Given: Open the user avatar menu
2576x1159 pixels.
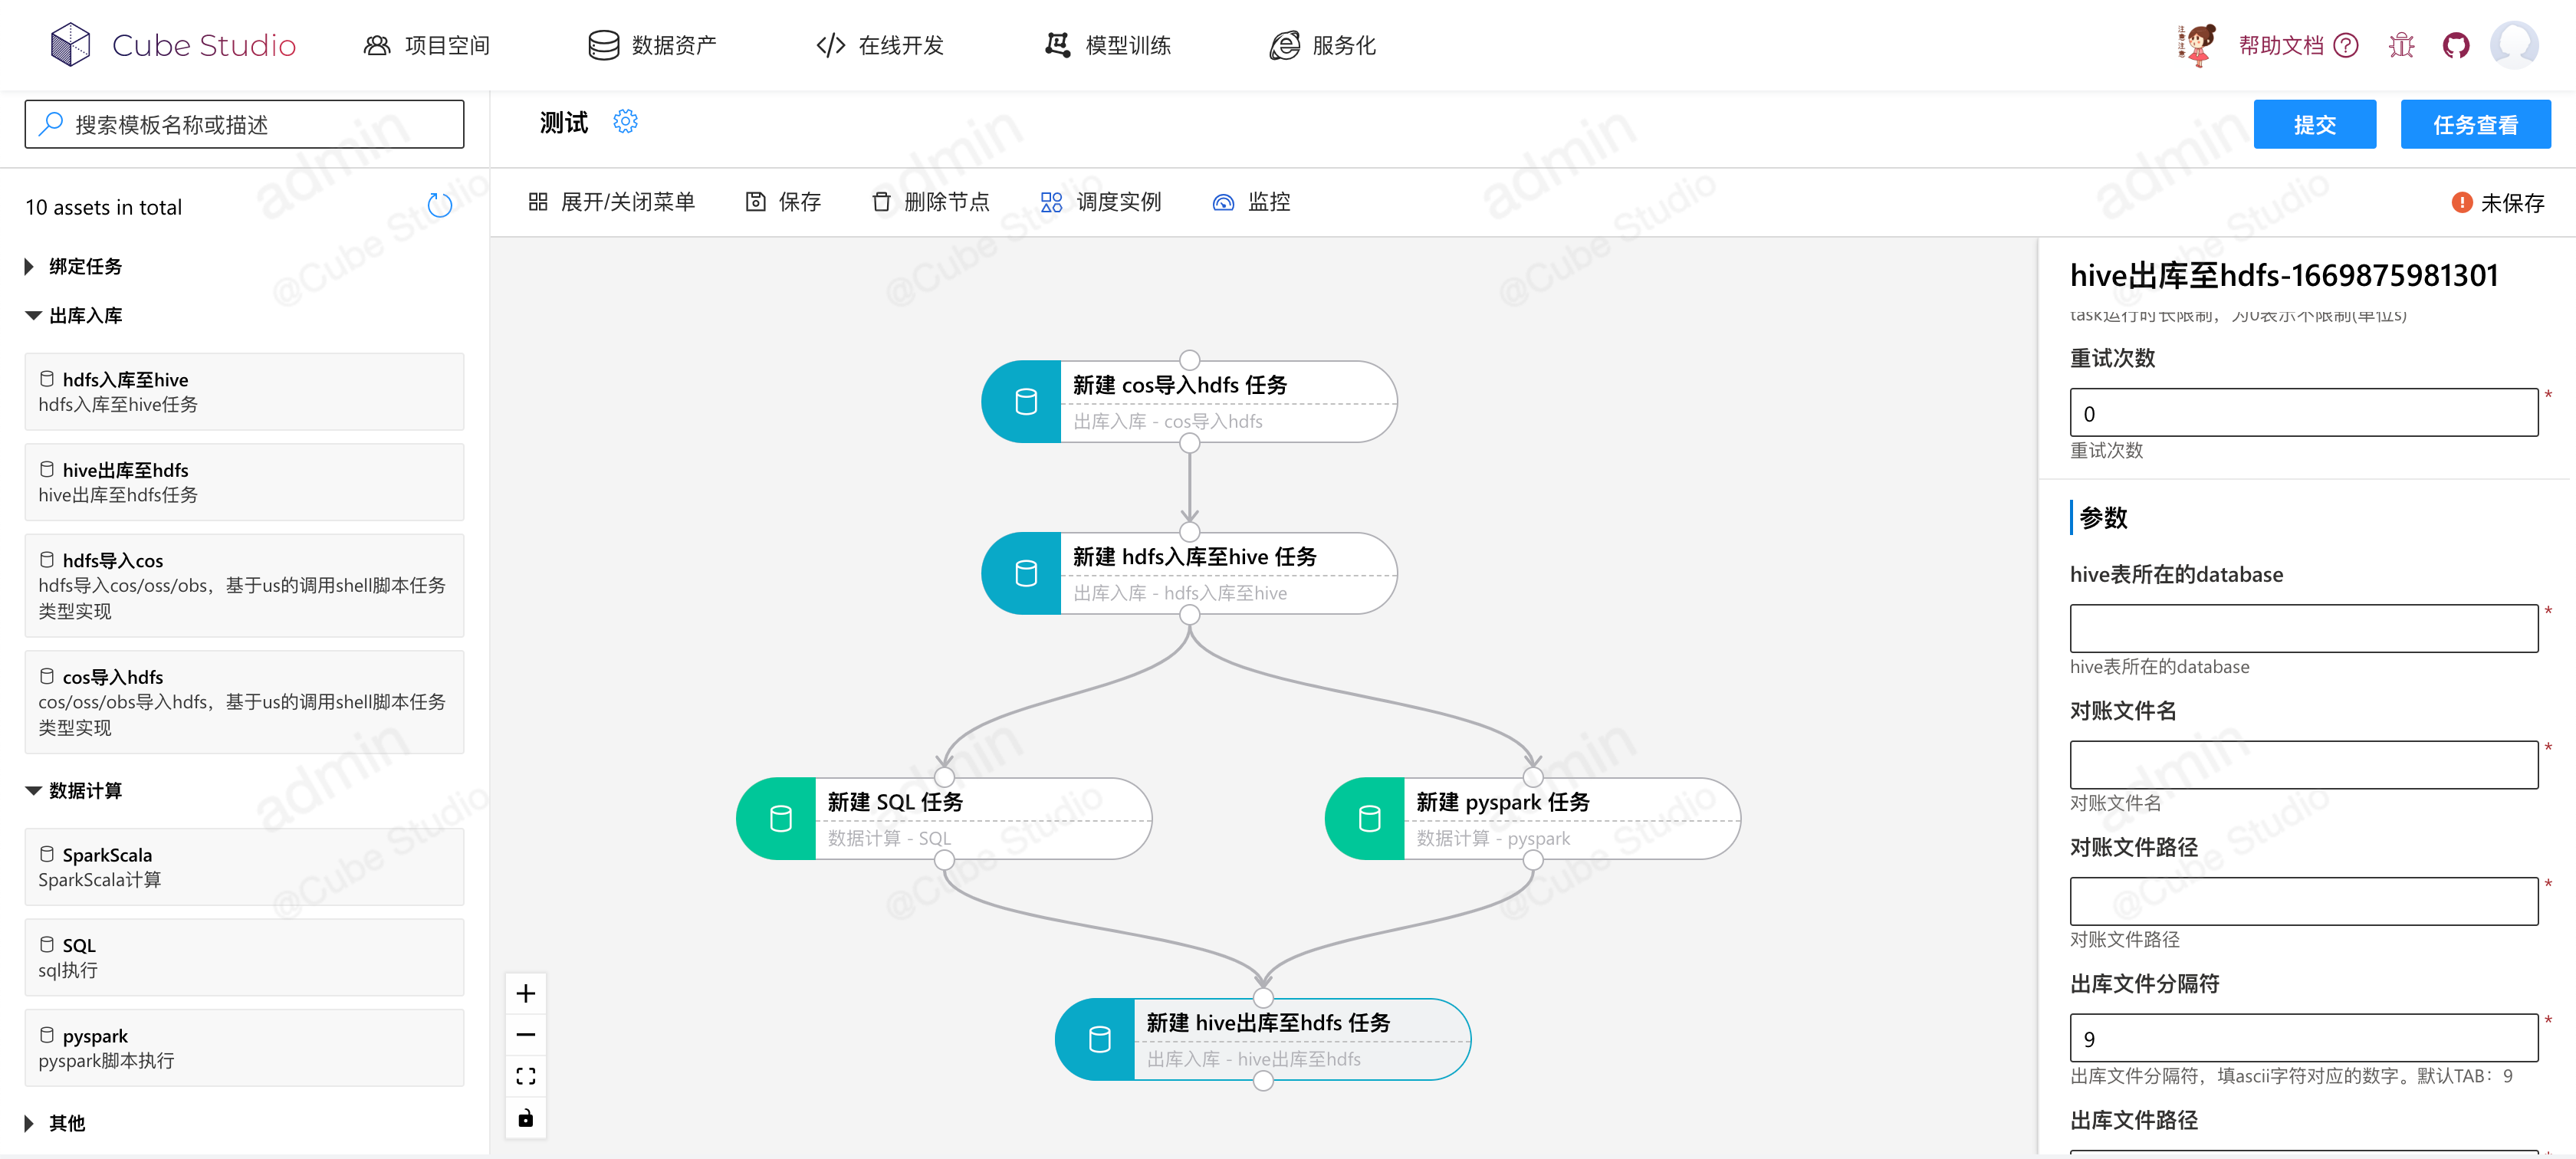Looking at the screenshot, I should click(x=2513, y=45).
